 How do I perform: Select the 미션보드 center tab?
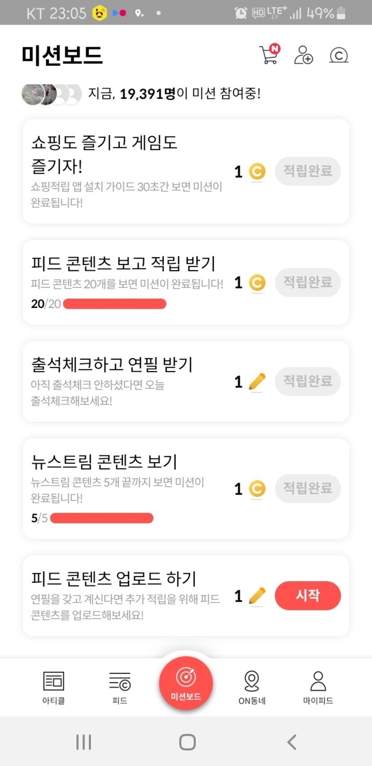tap(186, 683)
